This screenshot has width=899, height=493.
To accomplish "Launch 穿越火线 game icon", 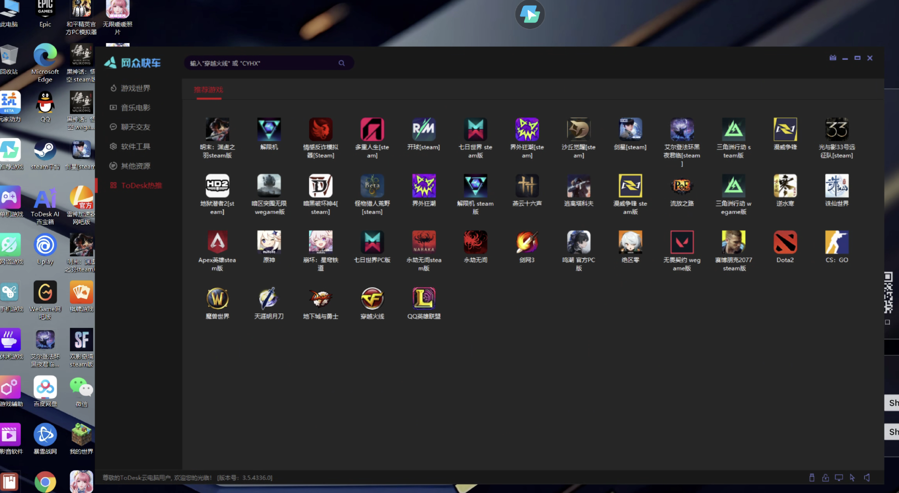I will pos(372,299).
